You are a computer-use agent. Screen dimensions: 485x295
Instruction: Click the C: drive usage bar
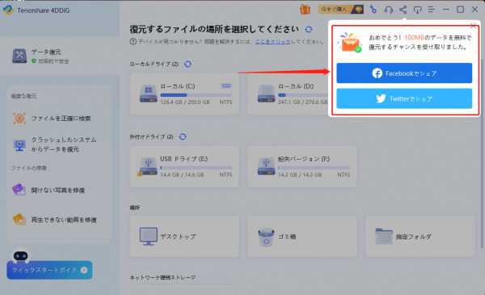pos(196,95)
